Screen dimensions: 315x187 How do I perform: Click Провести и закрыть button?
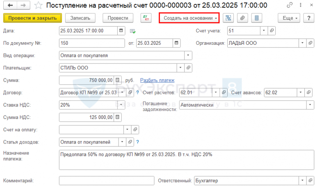pos(32,18)
